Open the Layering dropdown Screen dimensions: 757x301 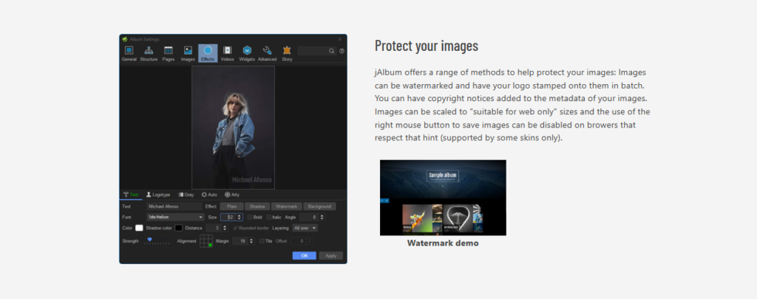[x=305, y=228]
